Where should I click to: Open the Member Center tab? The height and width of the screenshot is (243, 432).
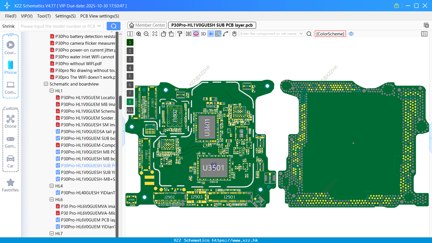tap(147, 25)
